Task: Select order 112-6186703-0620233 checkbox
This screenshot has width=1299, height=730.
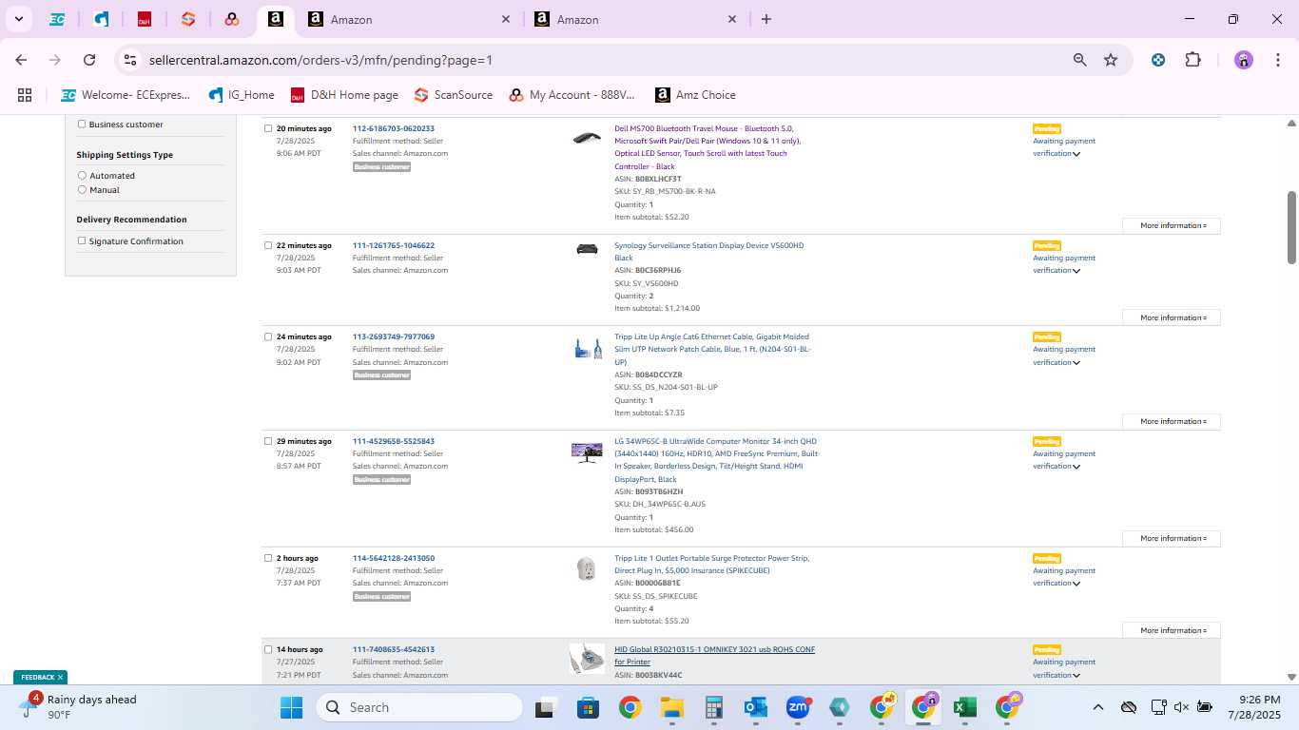Action: pos(268,128)
